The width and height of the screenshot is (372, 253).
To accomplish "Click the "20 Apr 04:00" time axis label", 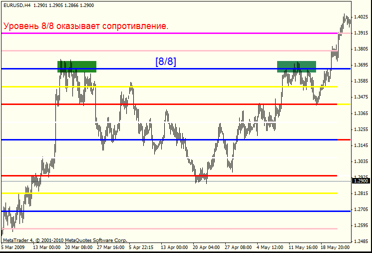I will point(206,247).
